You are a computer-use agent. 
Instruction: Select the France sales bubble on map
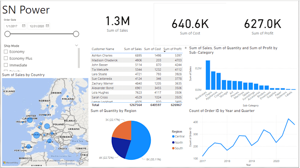click(36, 135)
